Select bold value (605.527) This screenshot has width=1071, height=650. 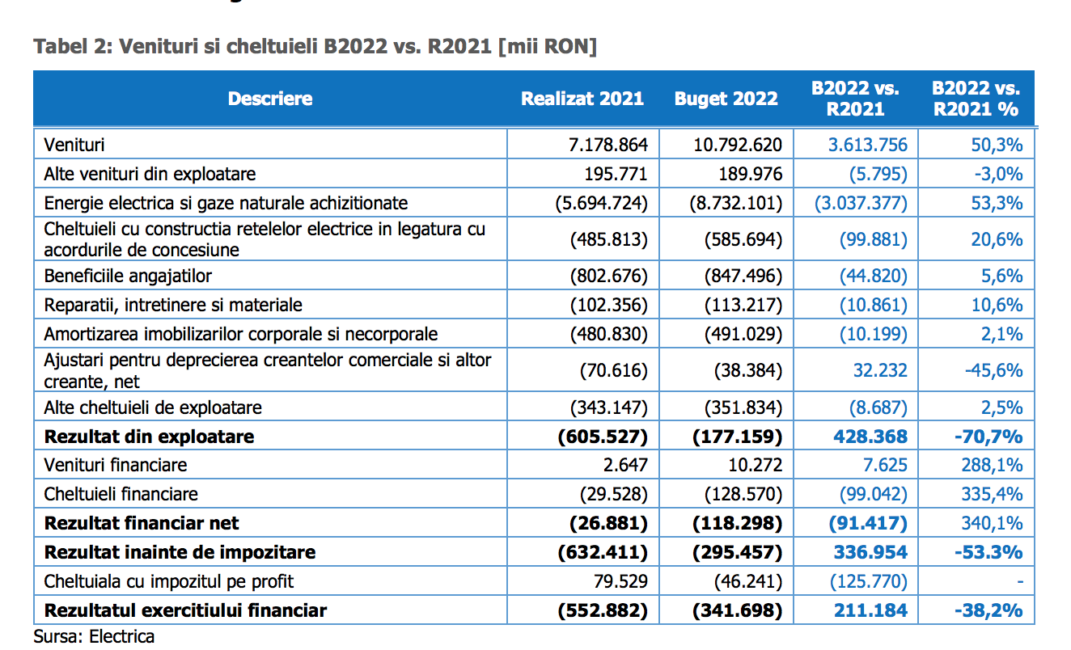click(x=604, y=437)
